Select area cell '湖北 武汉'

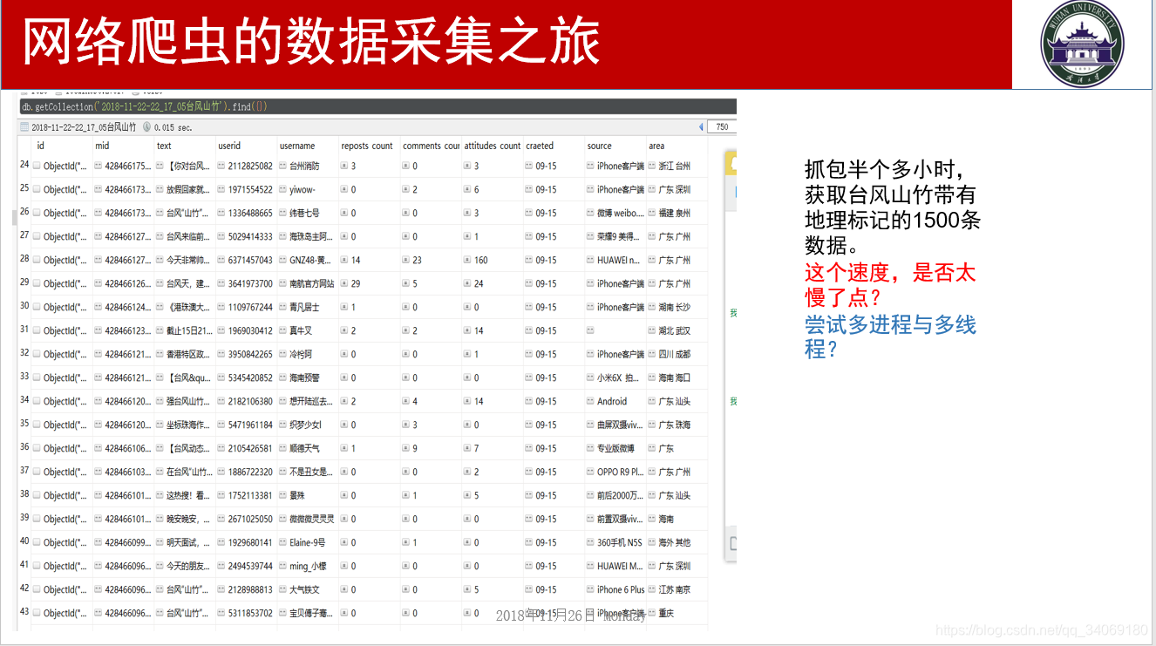point(674,330)
